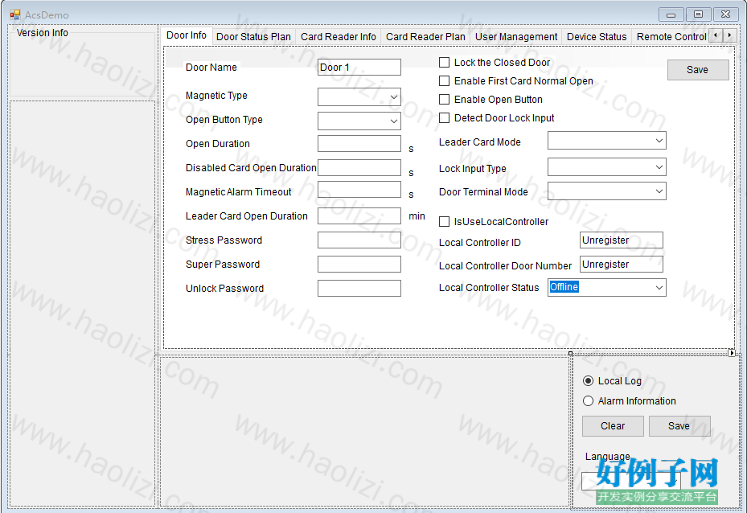Minimize the AcsDemo window

(671, 14)
